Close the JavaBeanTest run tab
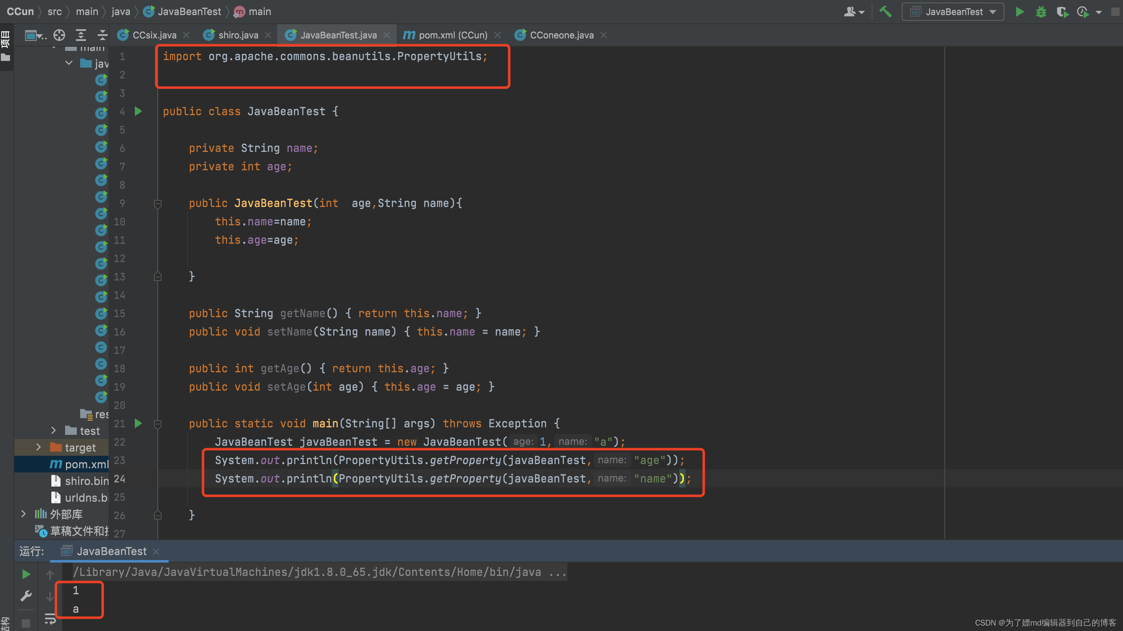The height and width of the screenshot is (631, 1123). [x=156, y=552]
